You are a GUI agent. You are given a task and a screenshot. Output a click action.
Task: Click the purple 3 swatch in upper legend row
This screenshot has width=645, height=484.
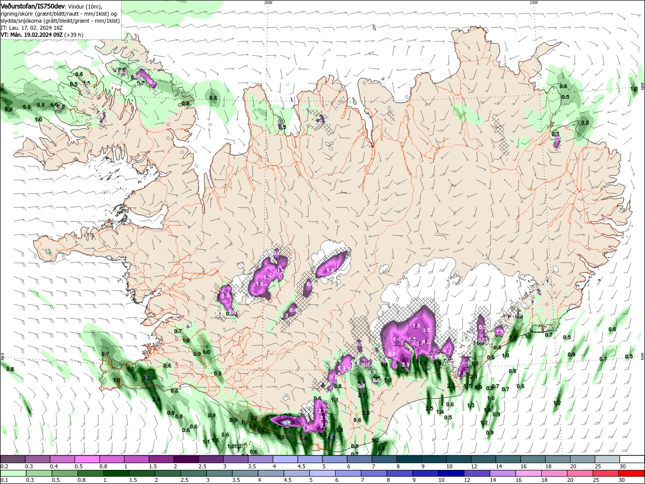tap(236, 459)
